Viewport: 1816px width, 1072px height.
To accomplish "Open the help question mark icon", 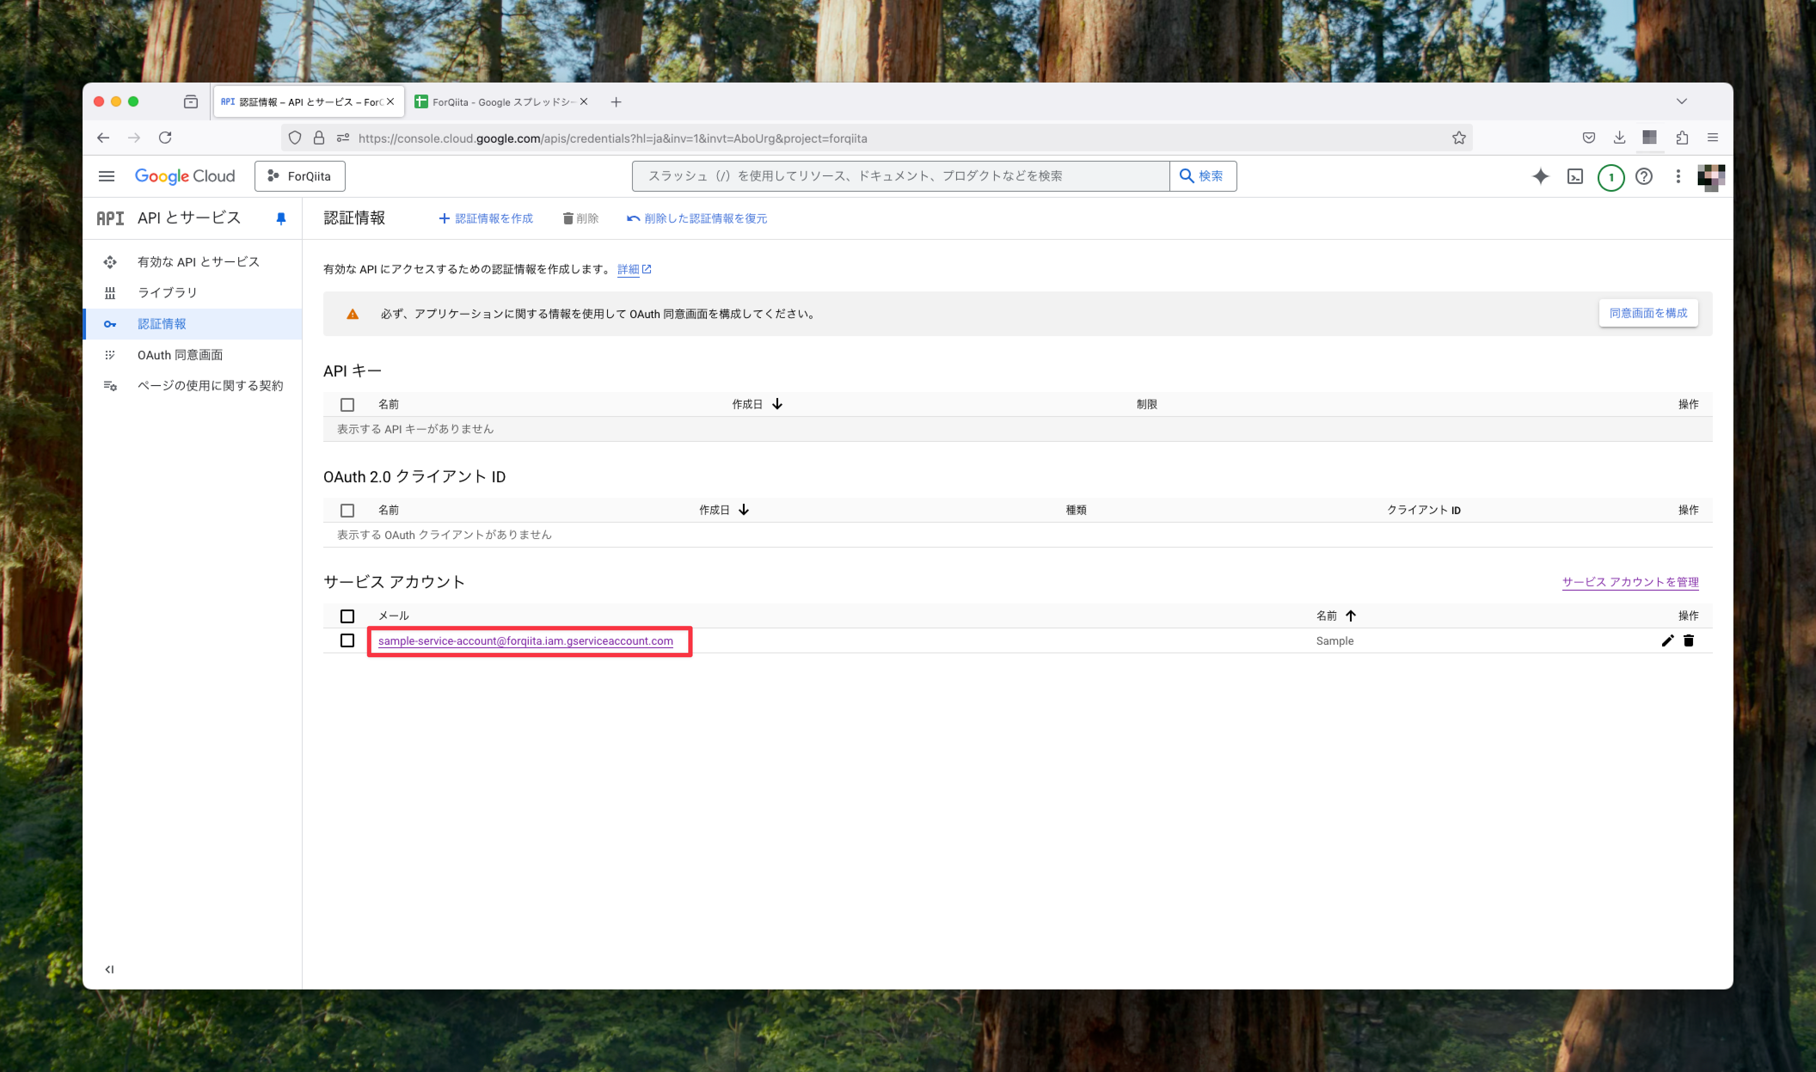I will (x=1643, y=176).
